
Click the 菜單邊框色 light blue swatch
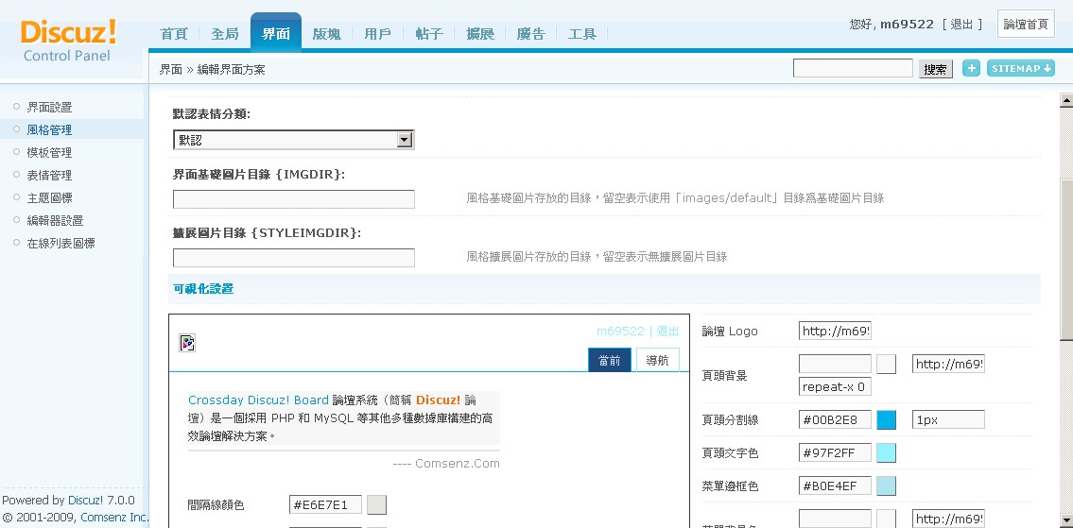tap(886, 486)
